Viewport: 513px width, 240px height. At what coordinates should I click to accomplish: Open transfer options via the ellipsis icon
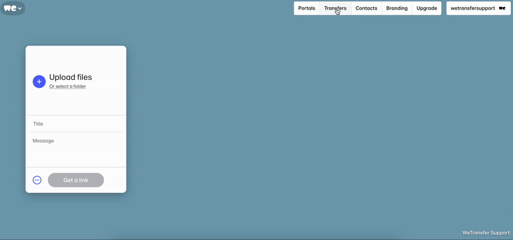[x=37, y=180]
